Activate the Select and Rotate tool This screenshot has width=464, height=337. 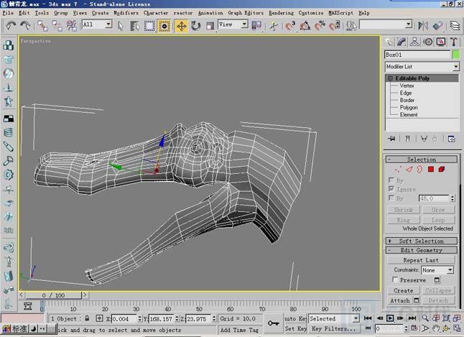point(195,26)
